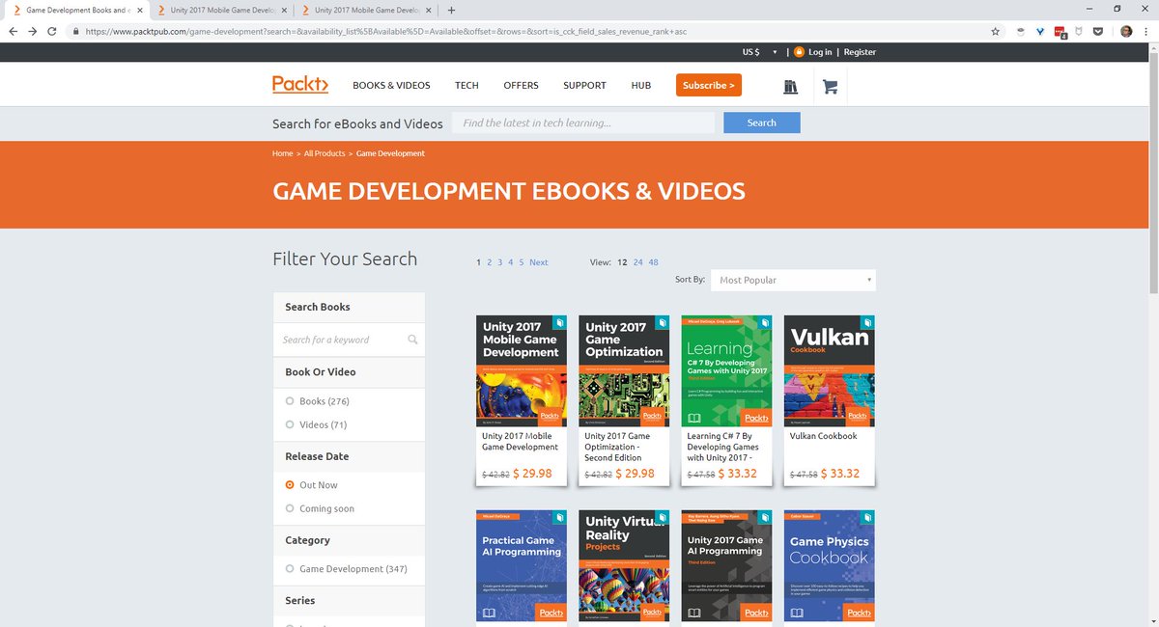Image resolution: width=1159 pixels, height=627 pixels.
Task: Open the Tech menu
Action: click(466, 85)
